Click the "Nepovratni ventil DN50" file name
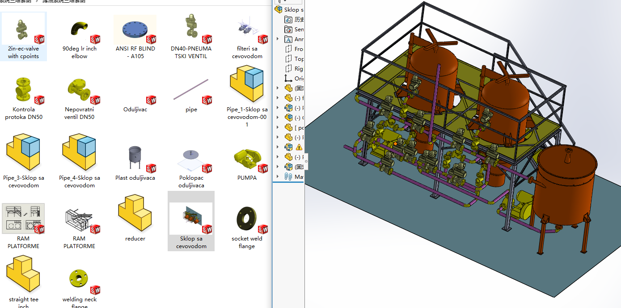Viewport: 621px width, 308px height. coord(79,113)
